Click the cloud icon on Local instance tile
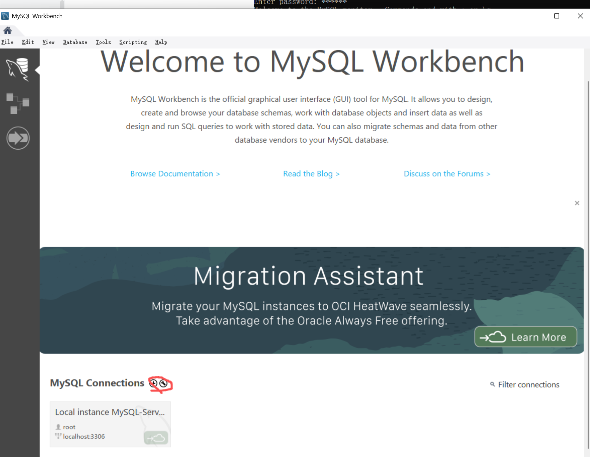This screenshot has width=590, height=457. point(156,438)
